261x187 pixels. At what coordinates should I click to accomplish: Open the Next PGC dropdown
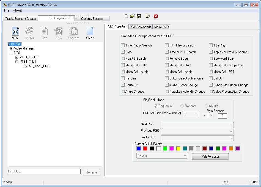tap(231, 125)
